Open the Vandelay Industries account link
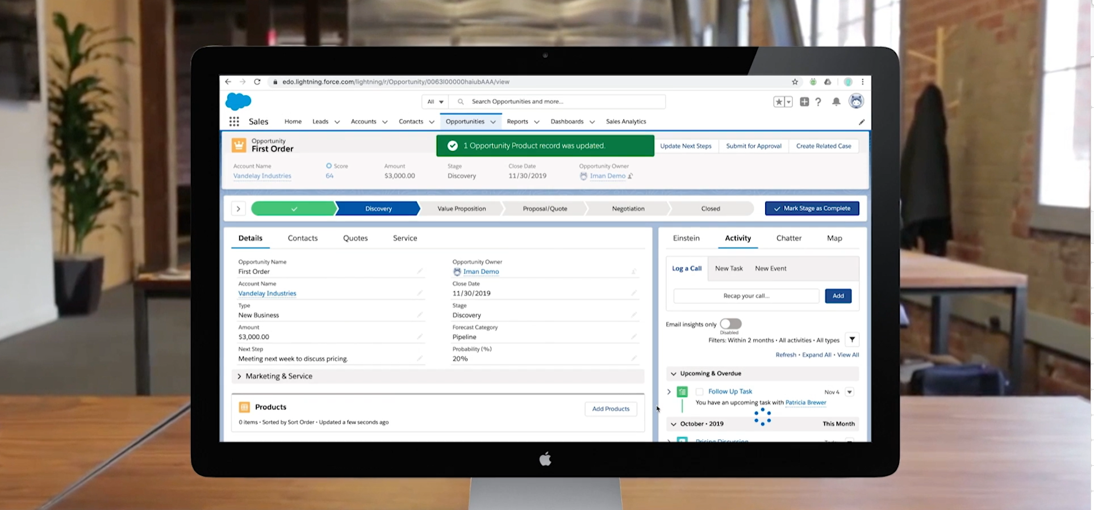Screen dimensions: 1094x510 (267, 293)
